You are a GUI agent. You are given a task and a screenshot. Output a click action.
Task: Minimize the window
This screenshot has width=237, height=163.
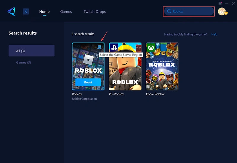pyautogui.click(x=227, y=4)
